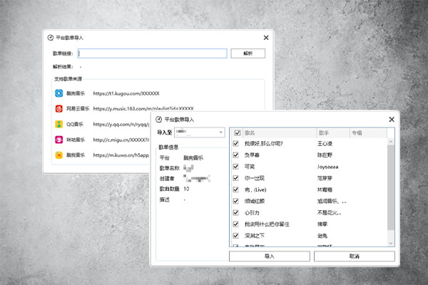
Task: Uncheck the song 可笑 by Joysaaaa
Action: pyautogui.click(x=236, y=166)
